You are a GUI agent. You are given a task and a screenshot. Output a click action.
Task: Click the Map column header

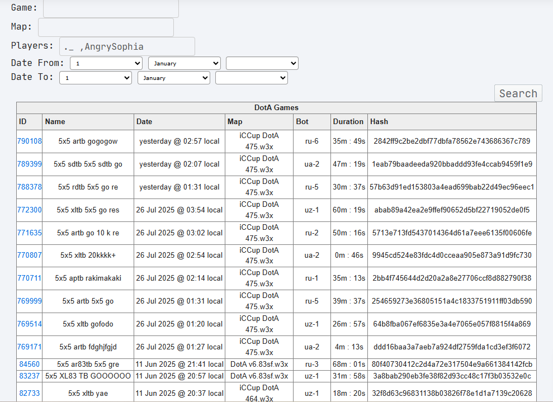(259, 122)
